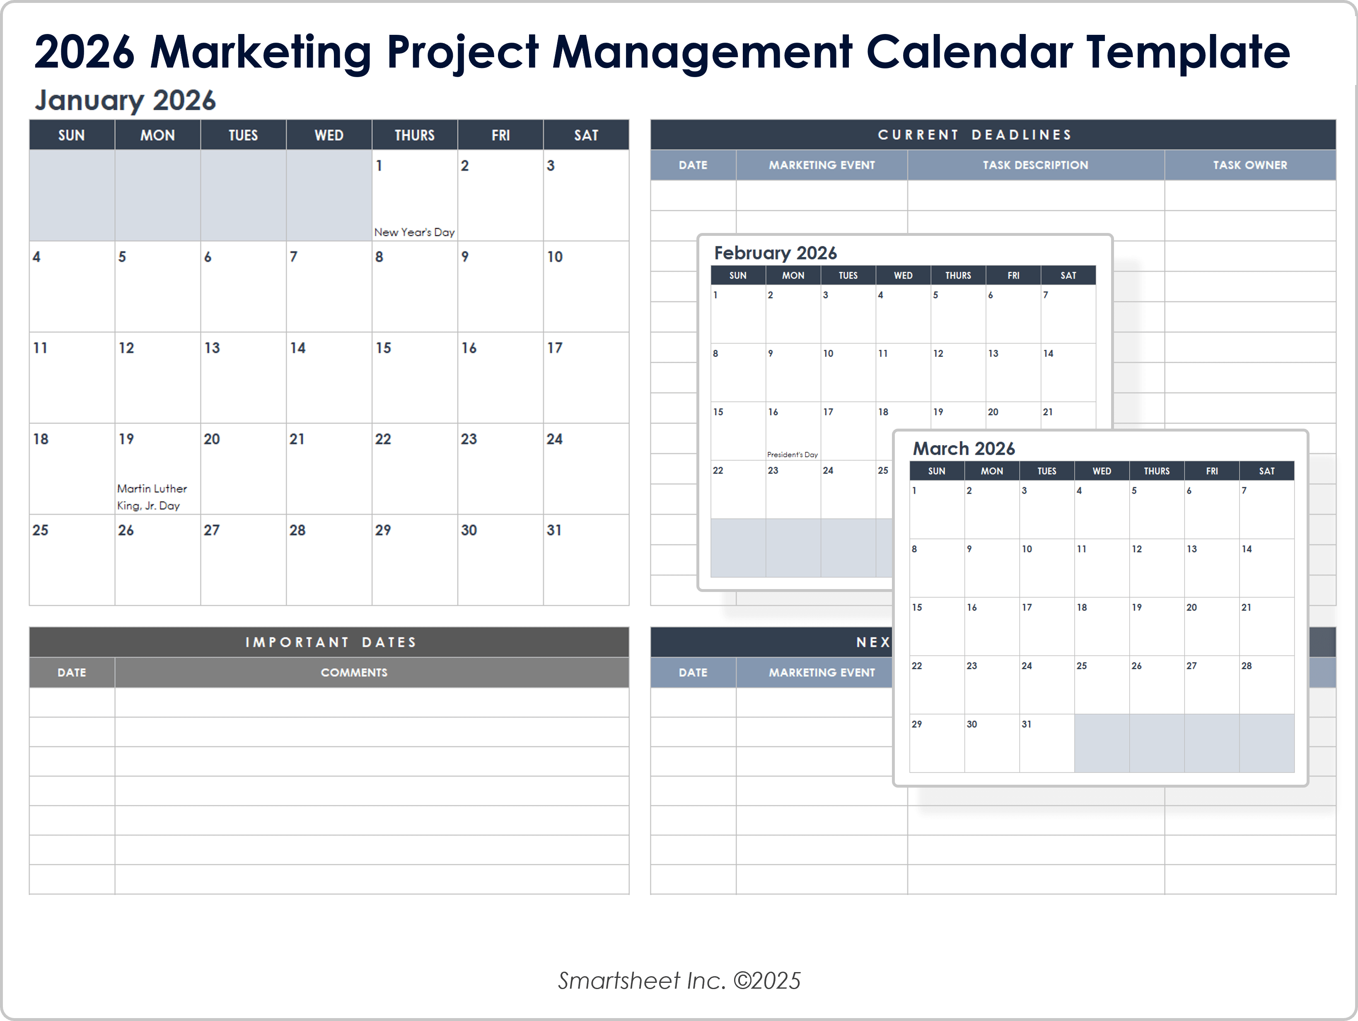The image size is (1358, 1021).
Task: Click the New Year's Day cell in January
Action: click(x=414, y=195)
